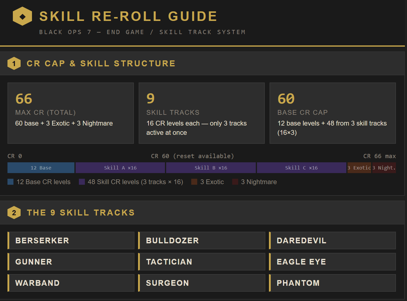Choose the Surgeon skill track
The height and width of the screenshot is (301, 407).
coord(202,283)
